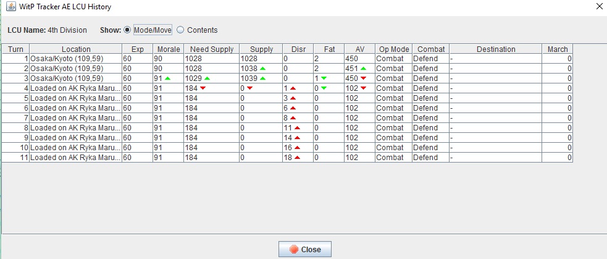Close the LCU History window with X
Image resolution: width=607 pixels, height=259 pixels.
click(x=599, y=6)
